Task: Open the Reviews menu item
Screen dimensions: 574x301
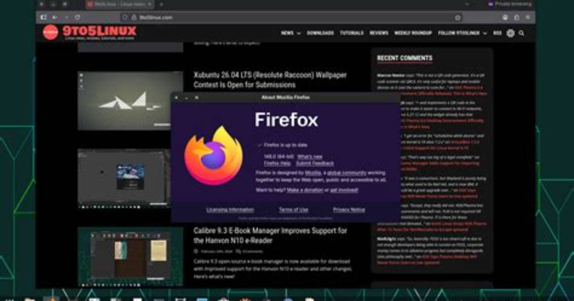Action: pyautogui.click(x=379, y=33)
